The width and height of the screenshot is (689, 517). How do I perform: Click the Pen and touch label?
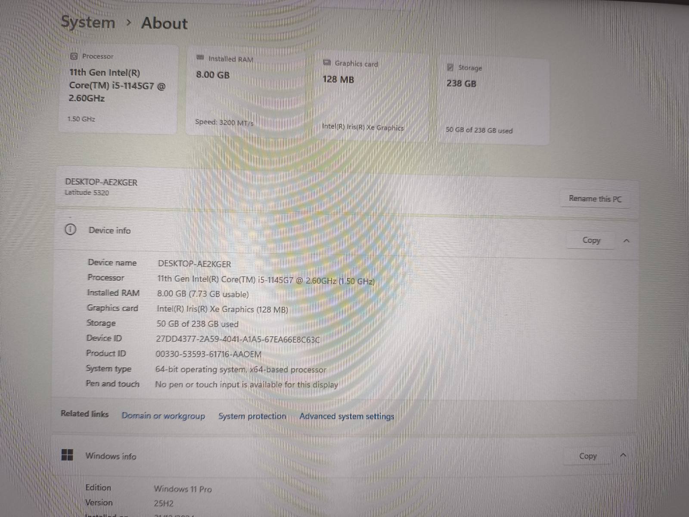[112, 384]
